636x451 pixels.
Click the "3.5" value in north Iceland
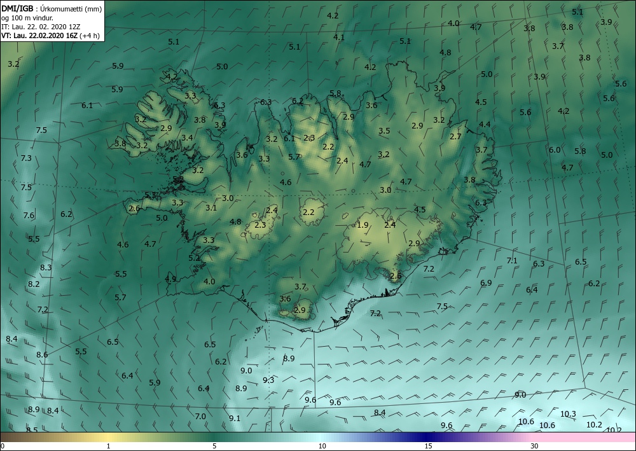pyautogui.click(x=384, y=130)
